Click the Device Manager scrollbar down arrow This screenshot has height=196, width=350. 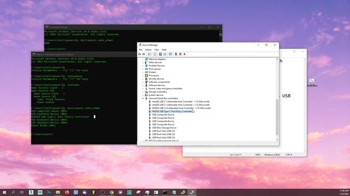pyautogui.click(x=277, y=140)
